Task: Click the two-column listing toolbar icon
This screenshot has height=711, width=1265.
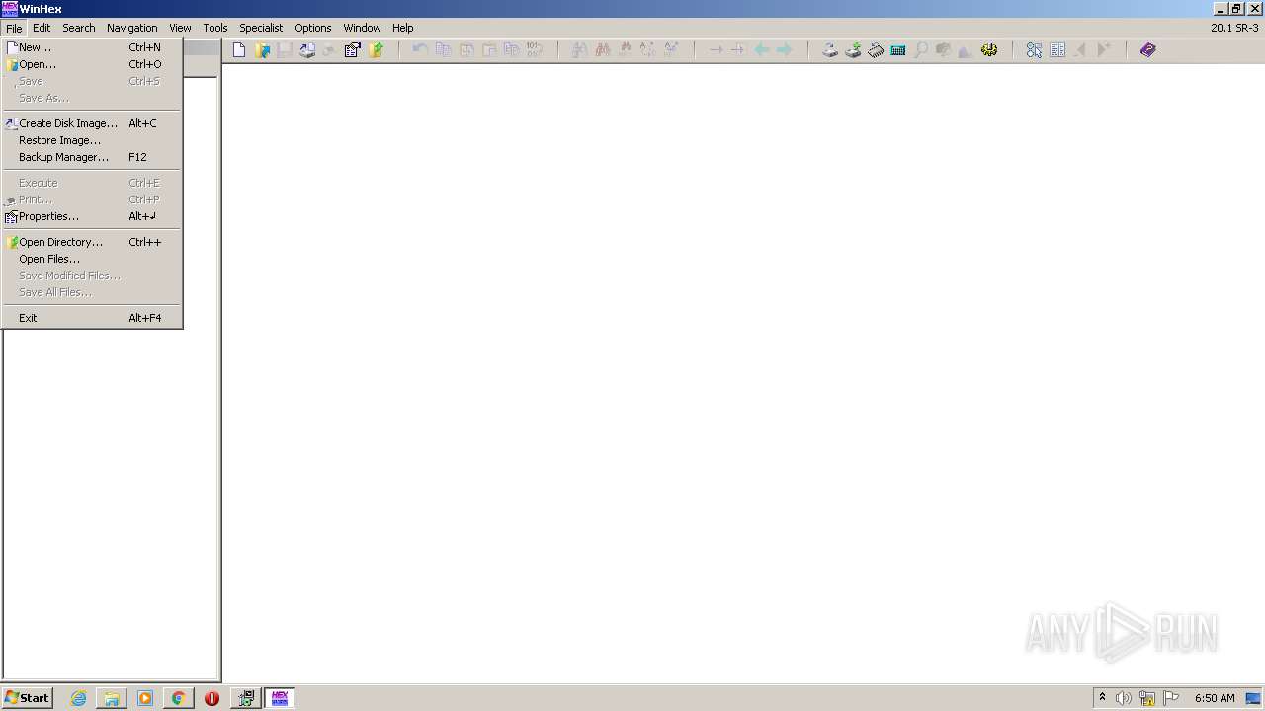Action: tap(1057, 50)
